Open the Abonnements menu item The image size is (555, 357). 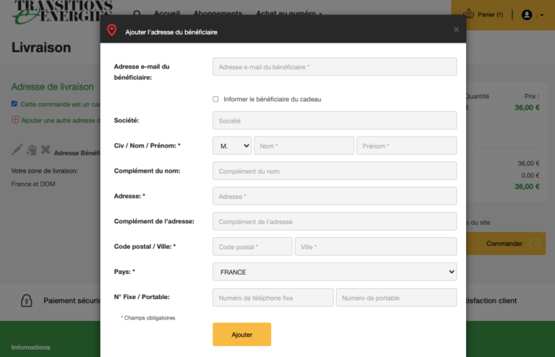click(x=218, y=14)
